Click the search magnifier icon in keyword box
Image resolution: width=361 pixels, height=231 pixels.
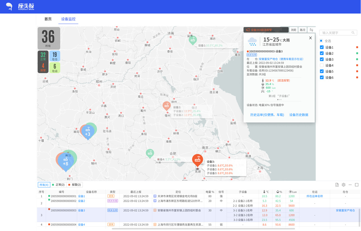(353, 33)
